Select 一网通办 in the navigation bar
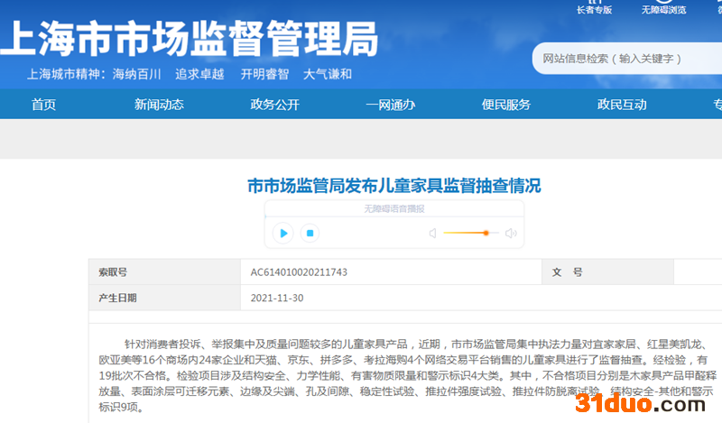The height and width of the screenshot is (423, 722). click(390, 105)
